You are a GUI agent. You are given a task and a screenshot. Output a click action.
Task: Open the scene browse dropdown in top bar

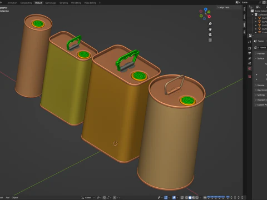[x=238, y=2]
